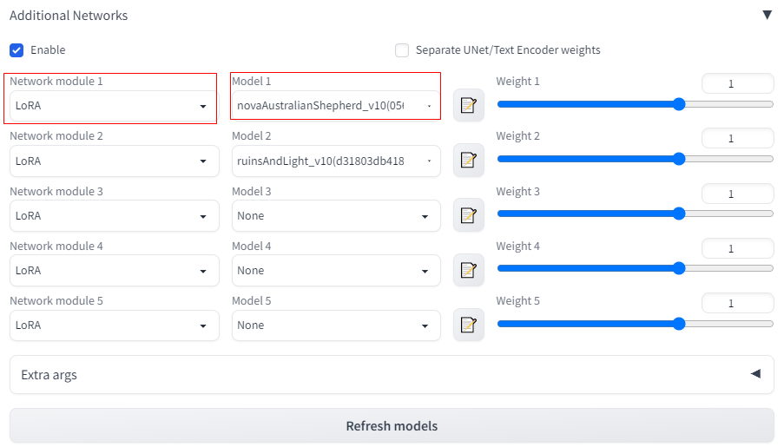Open Network module 2 dropdown
784x447 pixels.
[115, 161]
